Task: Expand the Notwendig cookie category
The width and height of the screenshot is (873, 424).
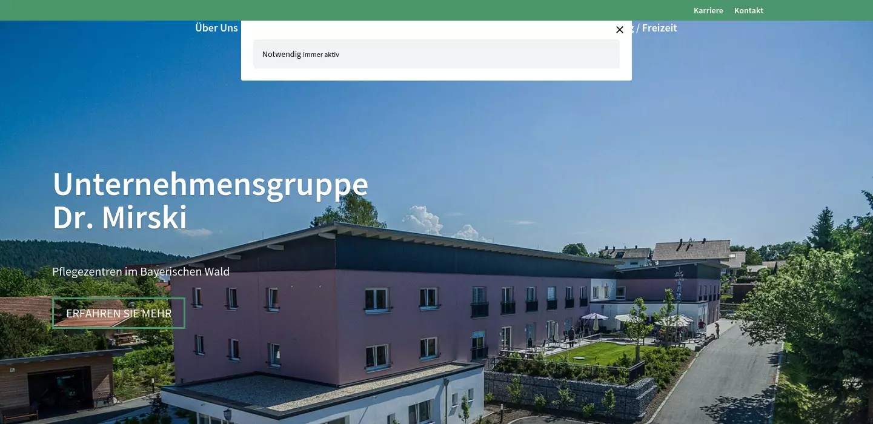Action: tap(436, 54)
